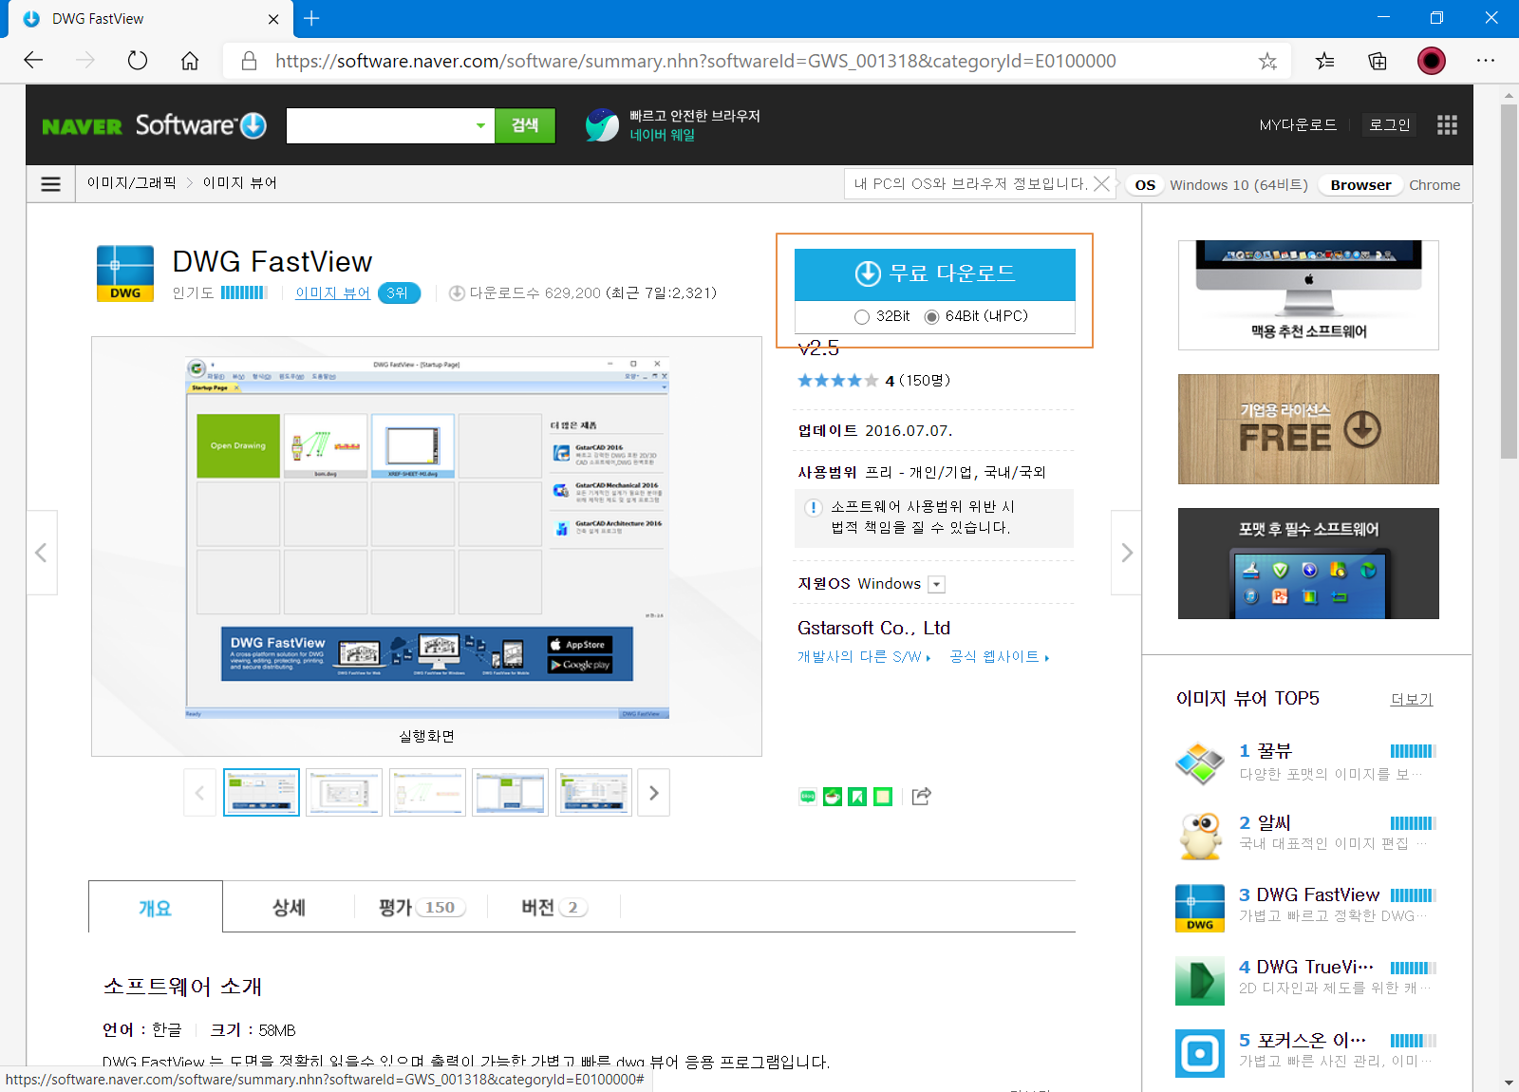Open the MY다운로드 link
The height and width of the screenshot is (1092, 1519).
1298,125
